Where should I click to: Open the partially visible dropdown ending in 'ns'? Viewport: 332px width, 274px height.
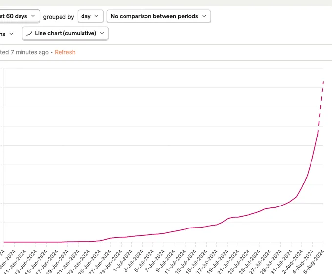7,34
